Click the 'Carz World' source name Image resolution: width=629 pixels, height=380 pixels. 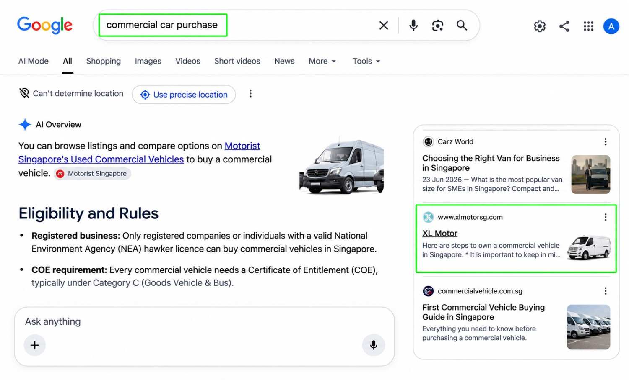(x=455, y=142)
